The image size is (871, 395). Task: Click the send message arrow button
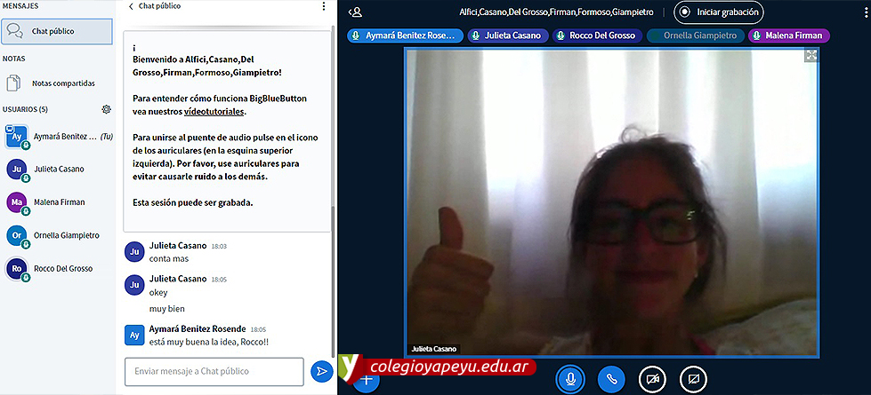click(321, 372)
